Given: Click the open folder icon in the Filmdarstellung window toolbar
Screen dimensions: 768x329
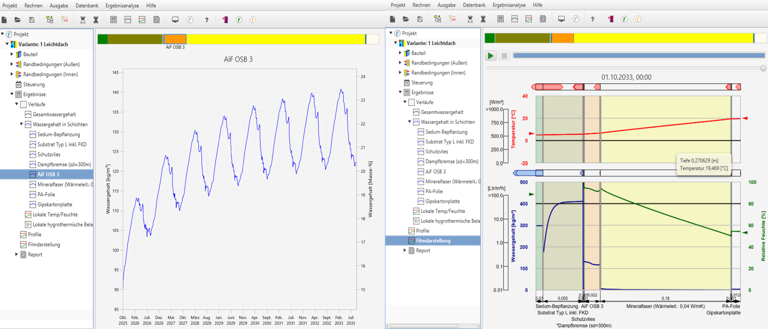Looking at the screenshot, I should coord(406,19).
